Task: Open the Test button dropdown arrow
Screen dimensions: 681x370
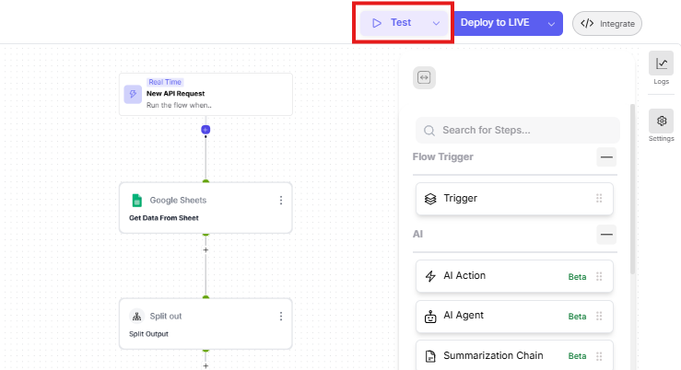Action: (x=437, y=23)
